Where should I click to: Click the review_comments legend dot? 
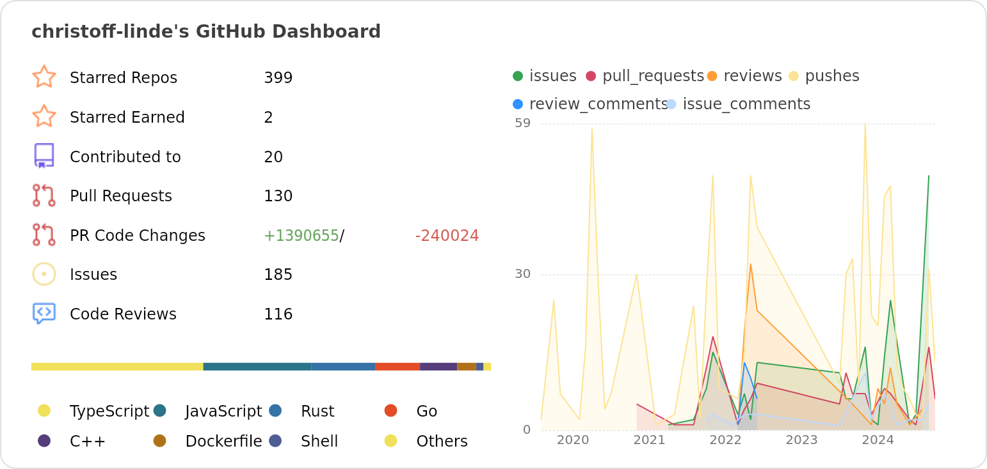click(518, 104)
